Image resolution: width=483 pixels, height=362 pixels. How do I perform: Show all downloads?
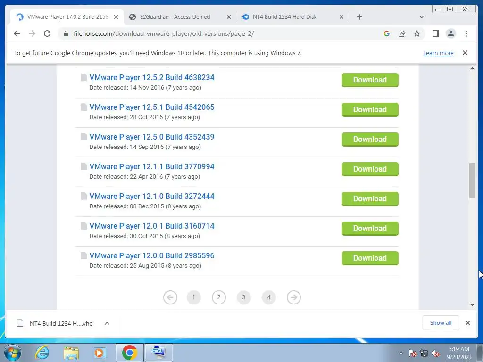(441, 323)
